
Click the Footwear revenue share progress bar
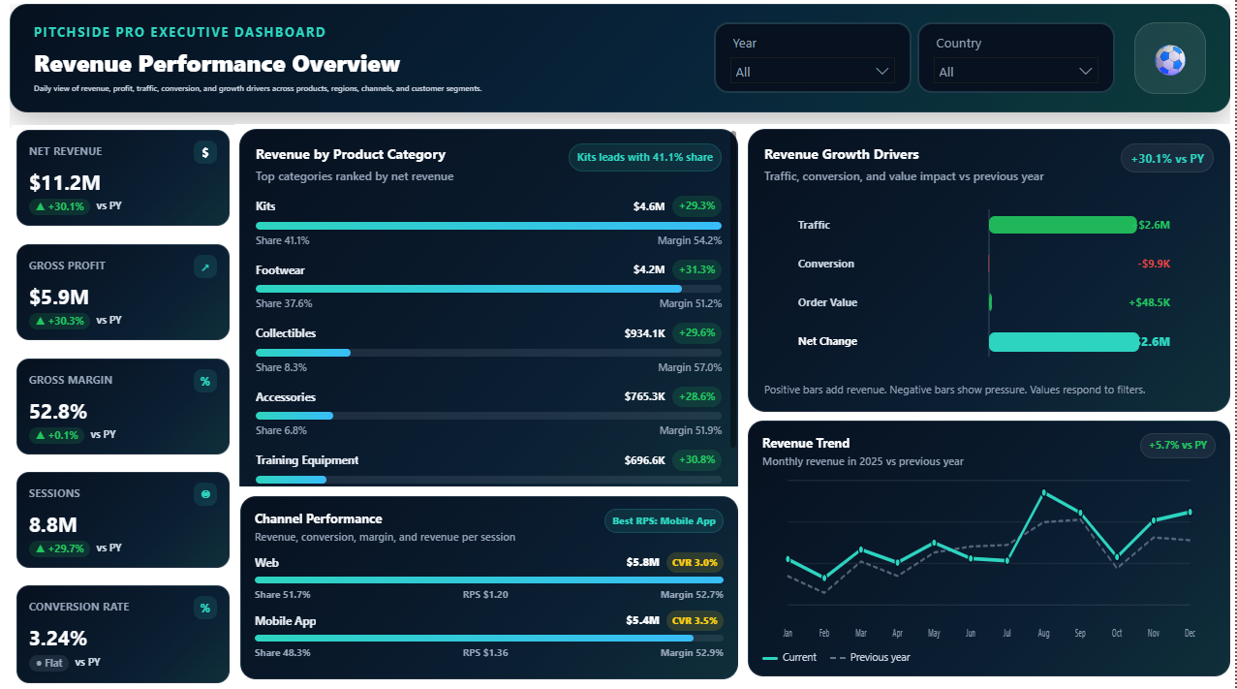[488, 289]
